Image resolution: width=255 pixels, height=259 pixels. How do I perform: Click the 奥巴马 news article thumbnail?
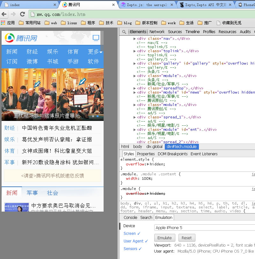click(x=17, y=207)
